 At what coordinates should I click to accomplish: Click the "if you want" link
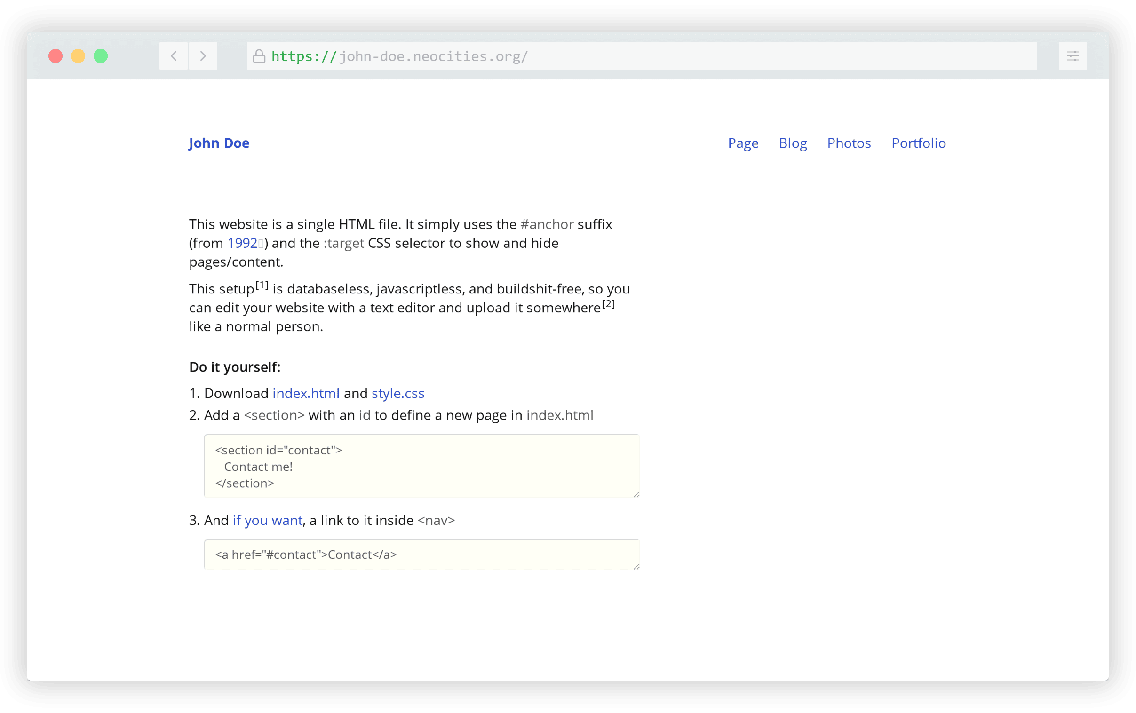click(267, 520)
